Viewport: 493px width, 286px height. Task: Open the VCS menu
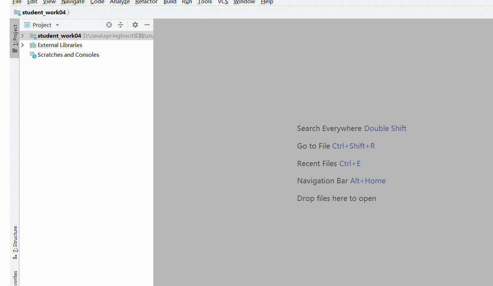tap(222, 2)
